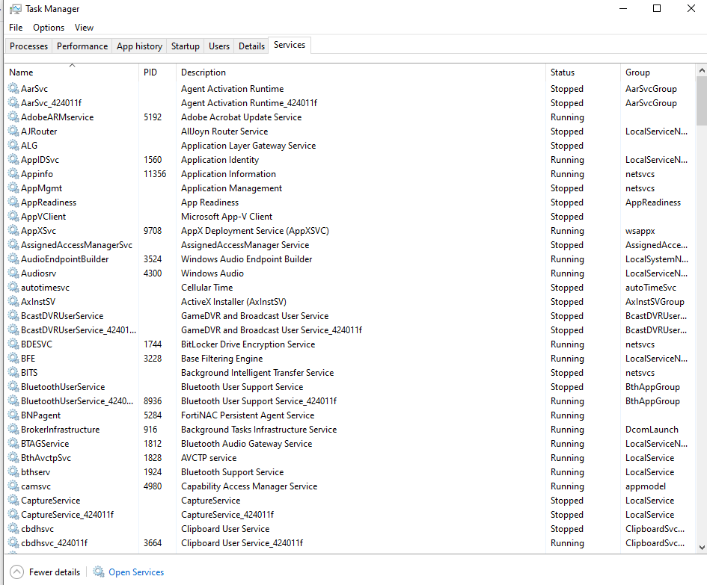Viewport: 707px width, 585px height.
Task: Select Windows Audio Endpoint Builder description
Action: (247, 259)
